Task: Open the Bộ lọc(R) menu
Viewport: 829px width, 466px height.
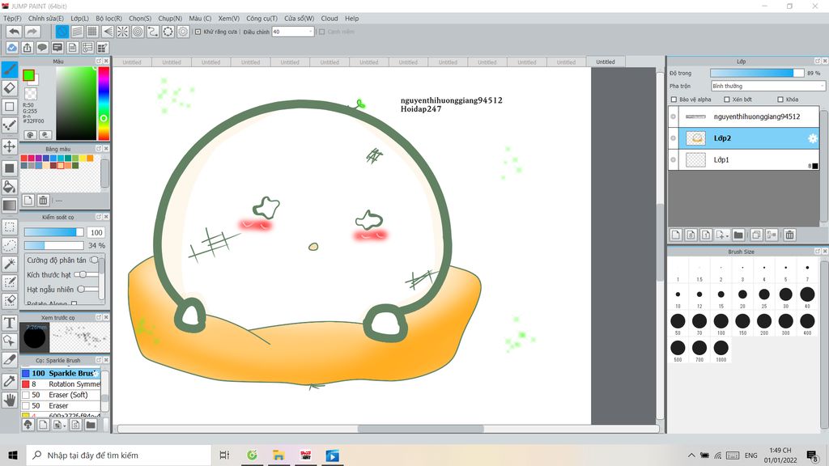Action: [109, 19]
